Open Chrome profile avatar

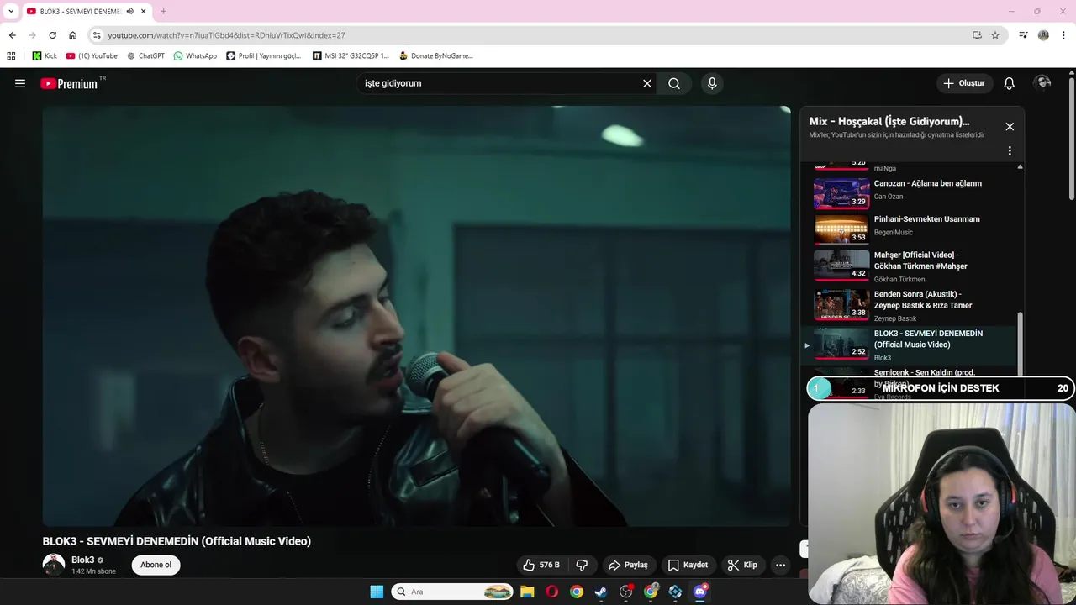point(1043,35)
